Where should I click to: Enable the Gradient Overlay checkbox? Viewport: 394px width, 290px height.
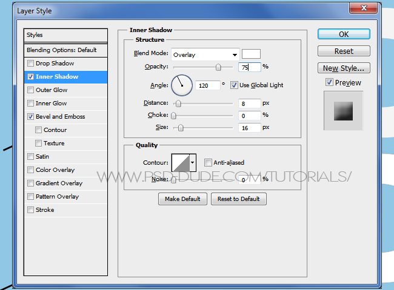pos(31,183)
